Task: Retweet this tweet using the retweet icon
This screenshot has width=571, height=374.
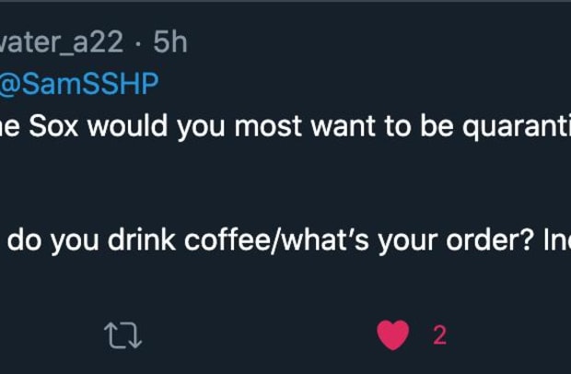Action: [122, 335]
